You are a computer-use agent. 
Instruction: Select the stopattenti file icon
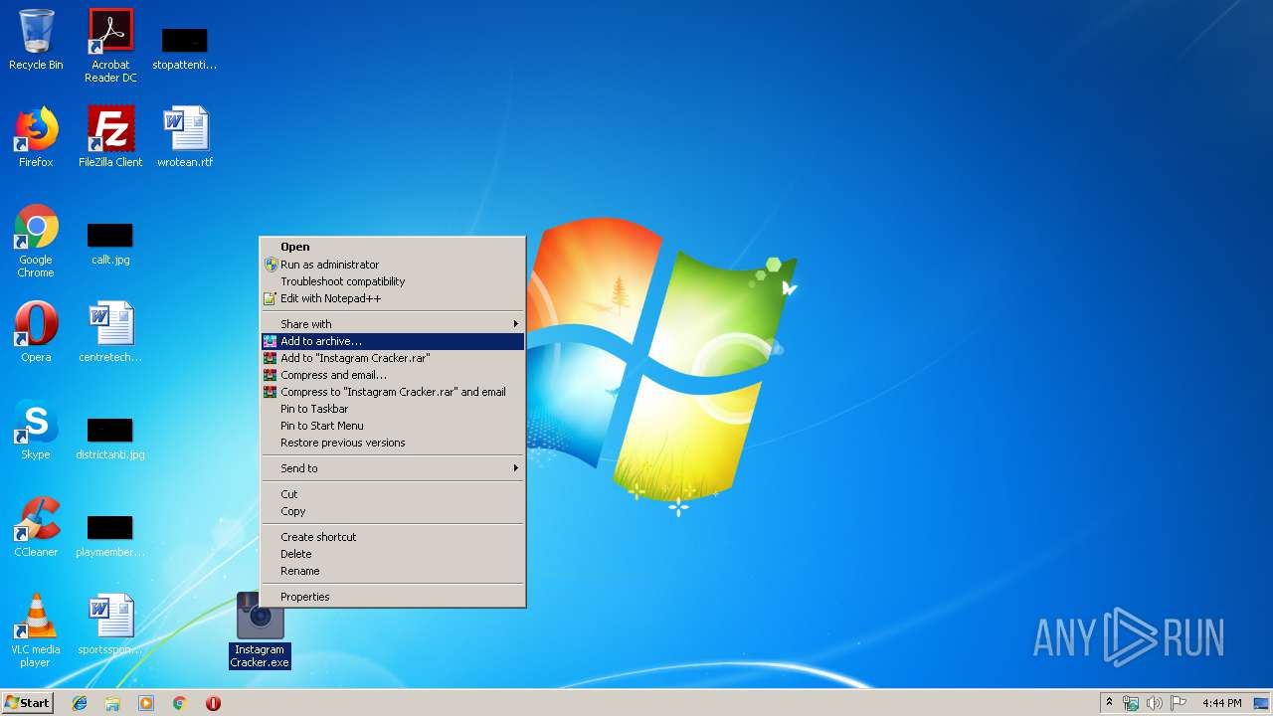184,48
